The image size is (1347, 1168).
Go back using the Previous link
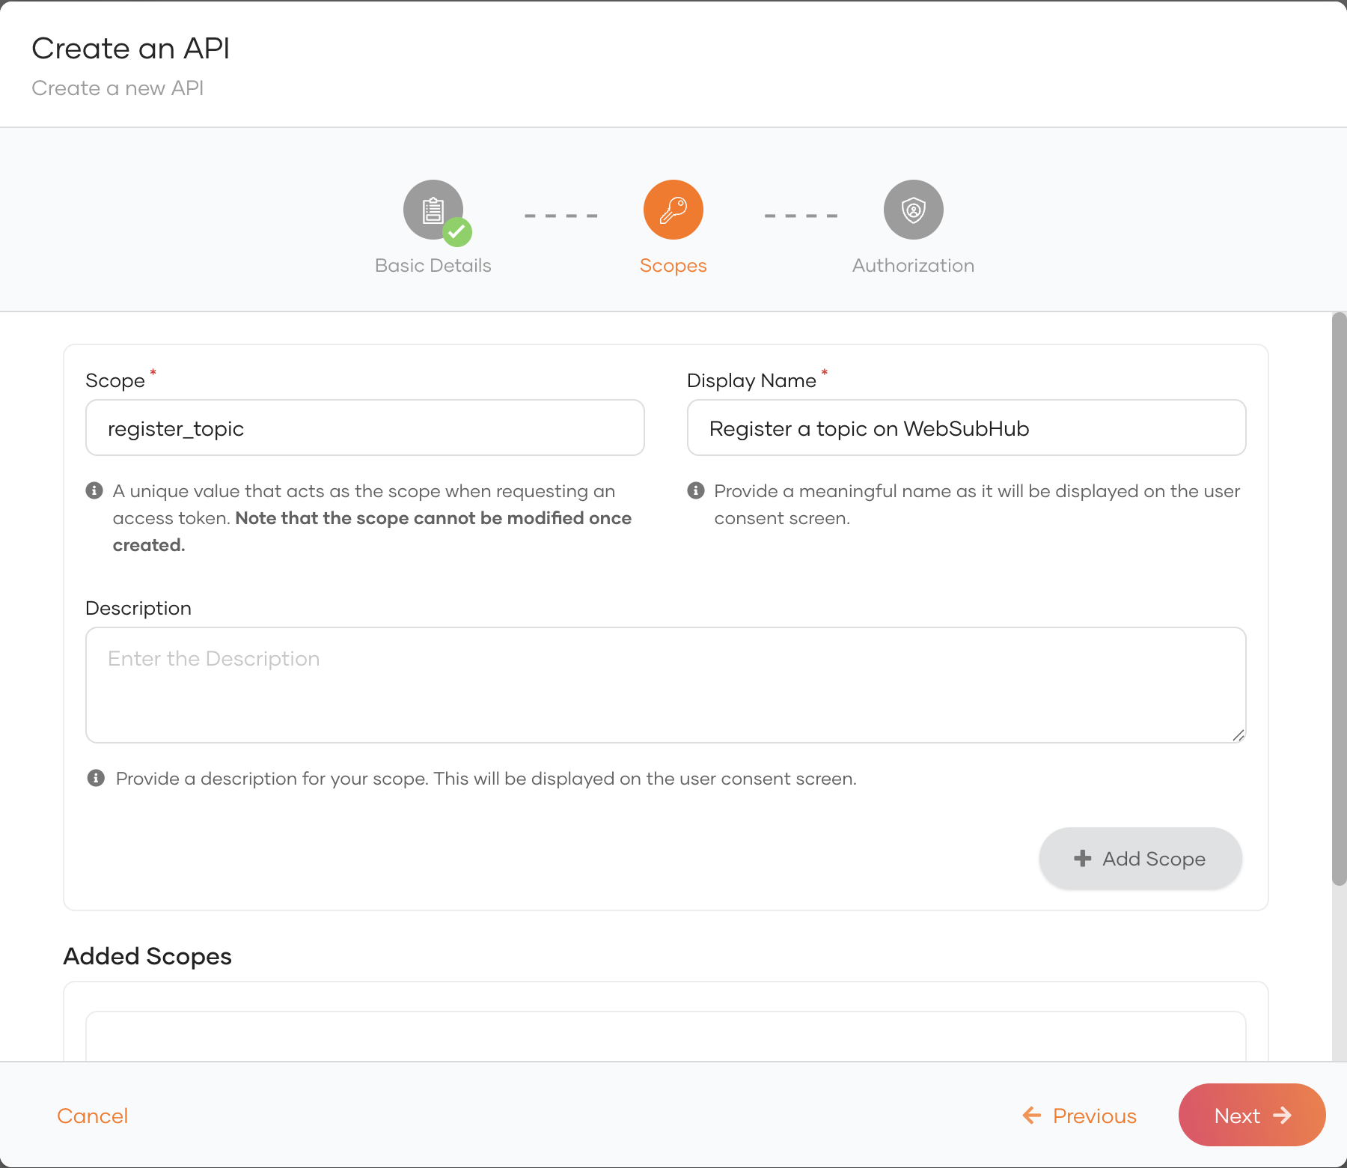click(x=1094, y=1116)
